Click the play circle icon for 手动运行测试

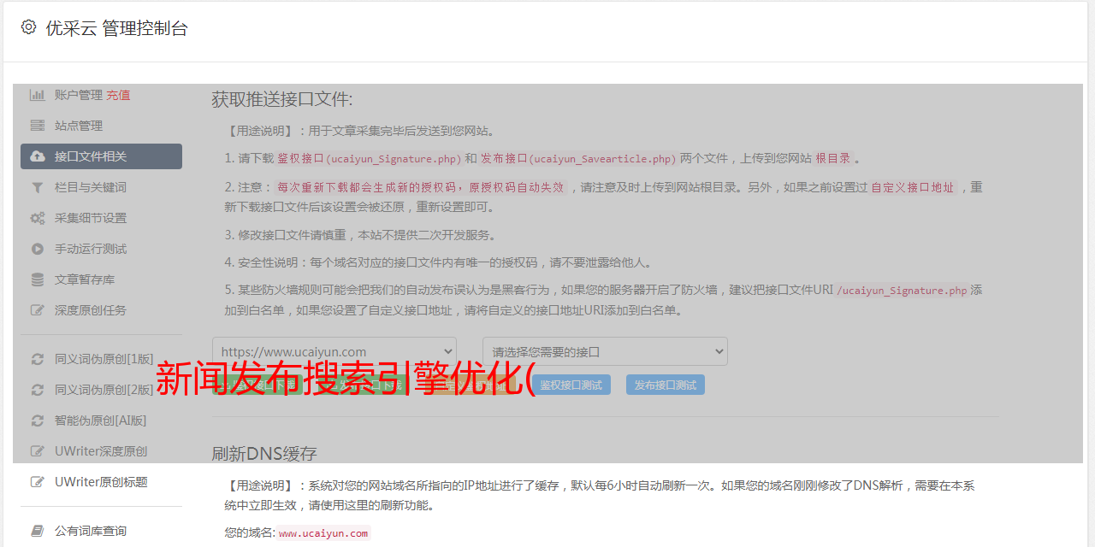click(38, 249)
